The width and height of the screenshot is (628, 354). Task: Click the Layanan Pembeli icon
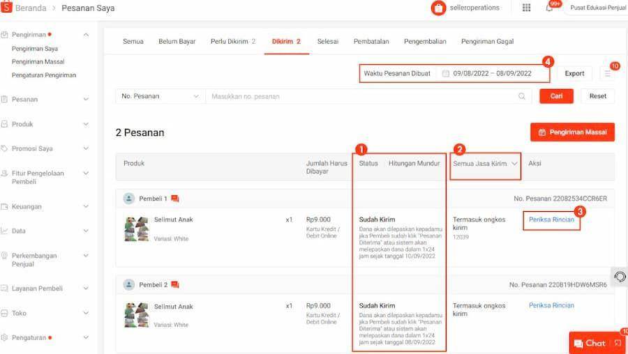4,288
